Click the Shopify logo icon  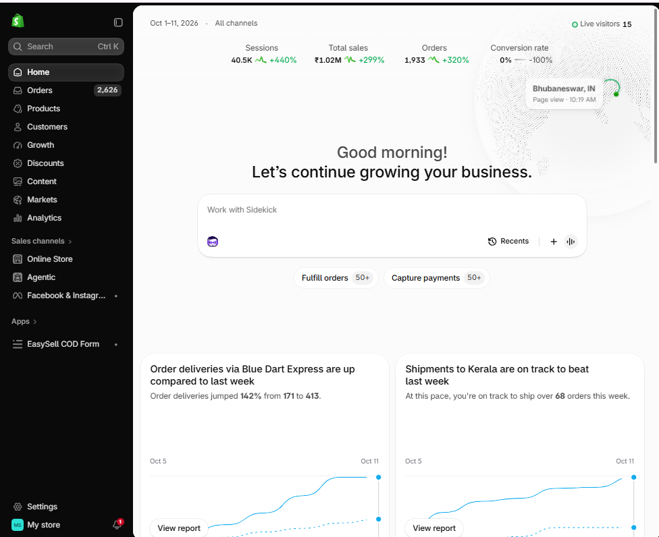(18, 20)
